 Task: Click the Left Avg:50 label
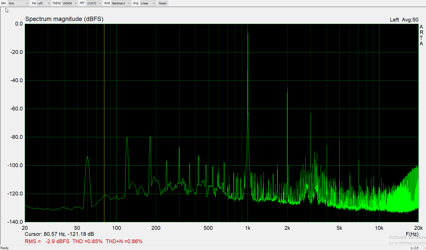[404, 20]
